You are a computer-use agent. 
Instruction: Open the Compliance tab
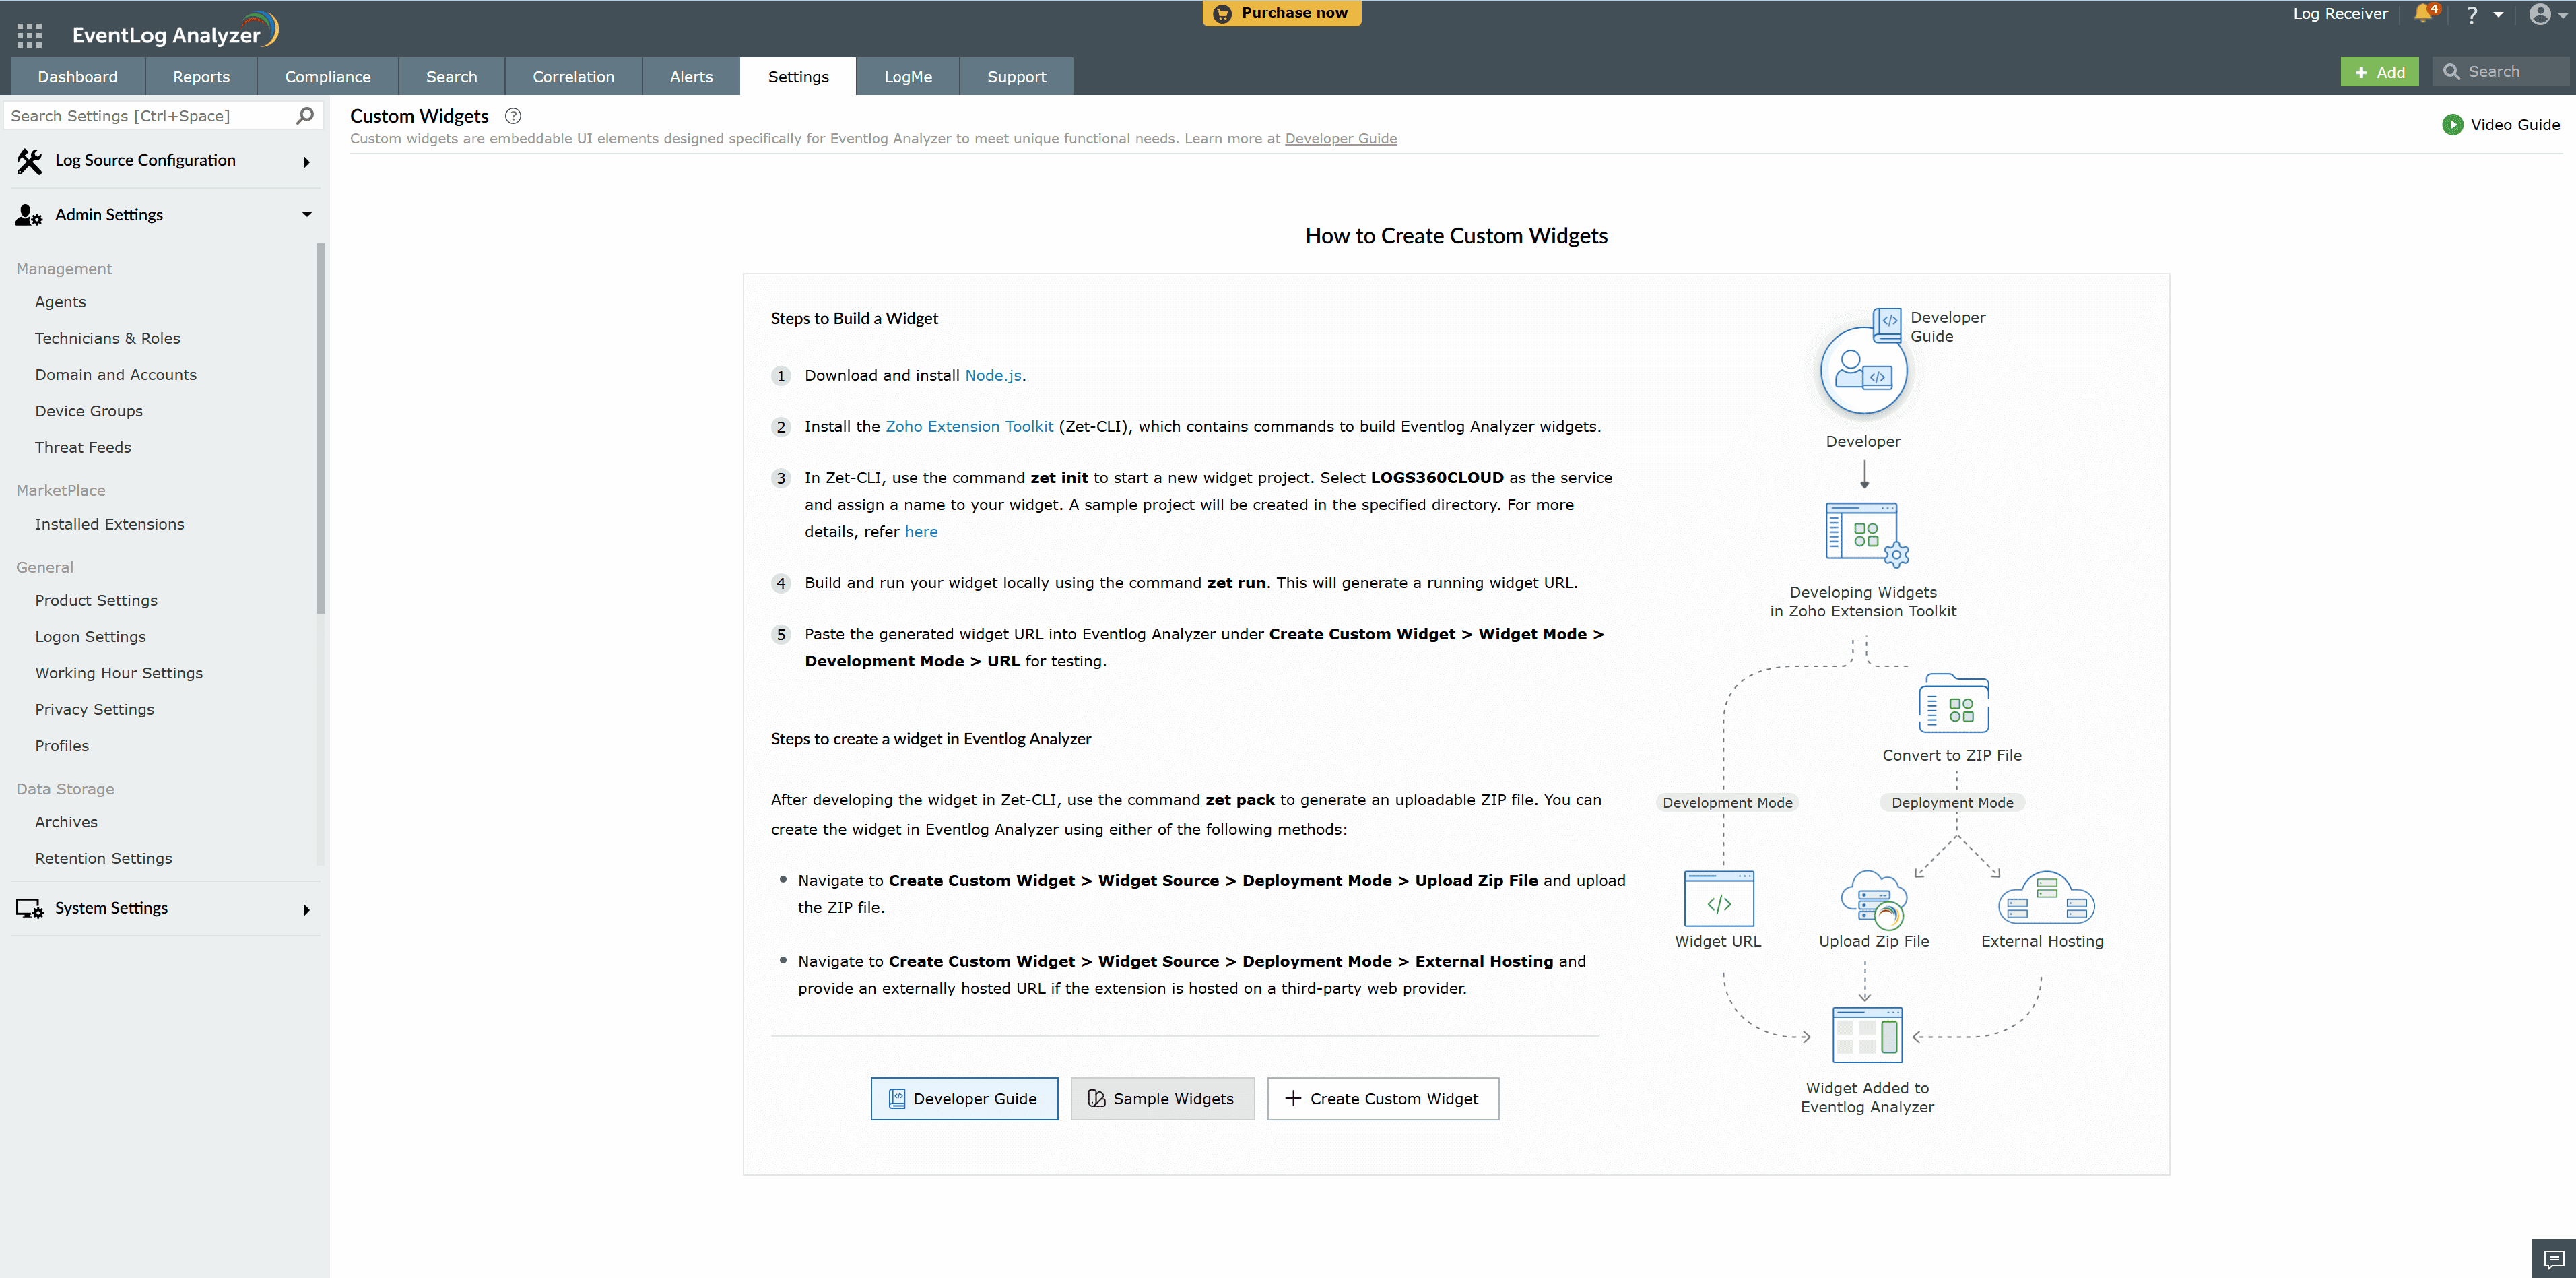click(x=327, y=76)
